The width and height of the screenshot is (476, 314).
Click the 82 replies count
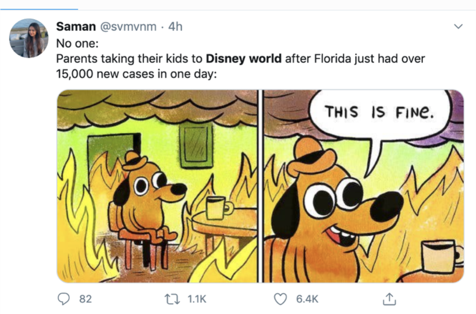(86, 299)
